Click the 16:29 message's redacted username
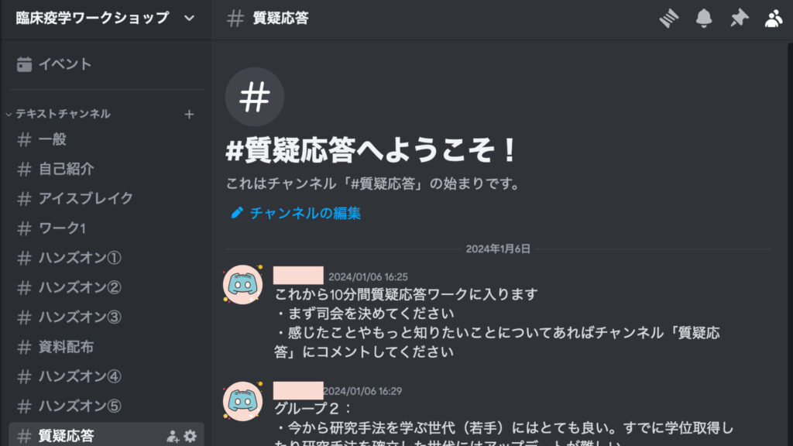The height and width of the screenshot is (446, 793). (x=298, y=390)
